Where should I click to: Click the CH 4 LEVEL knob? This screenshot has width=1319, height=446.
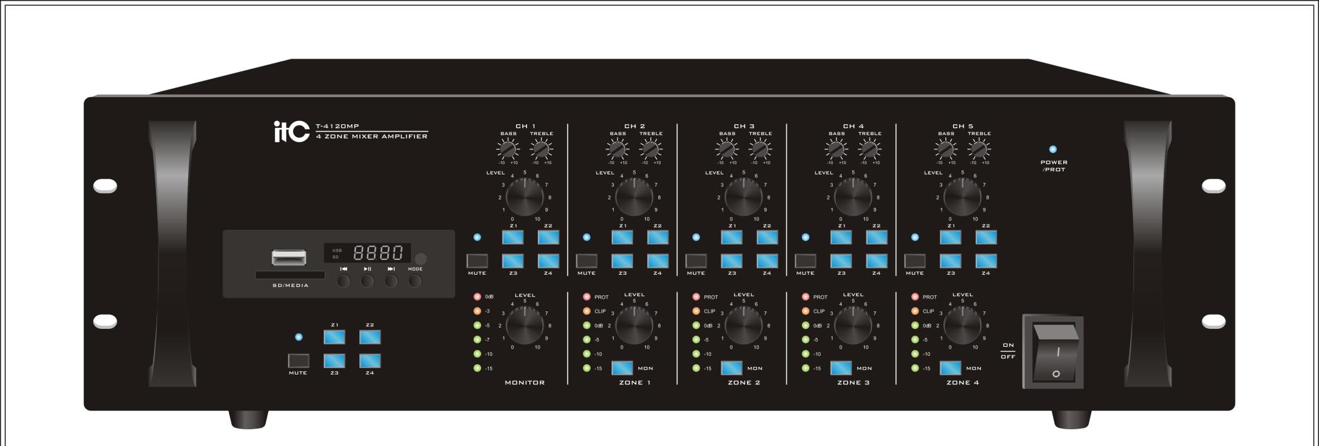[x=853, y=196]
